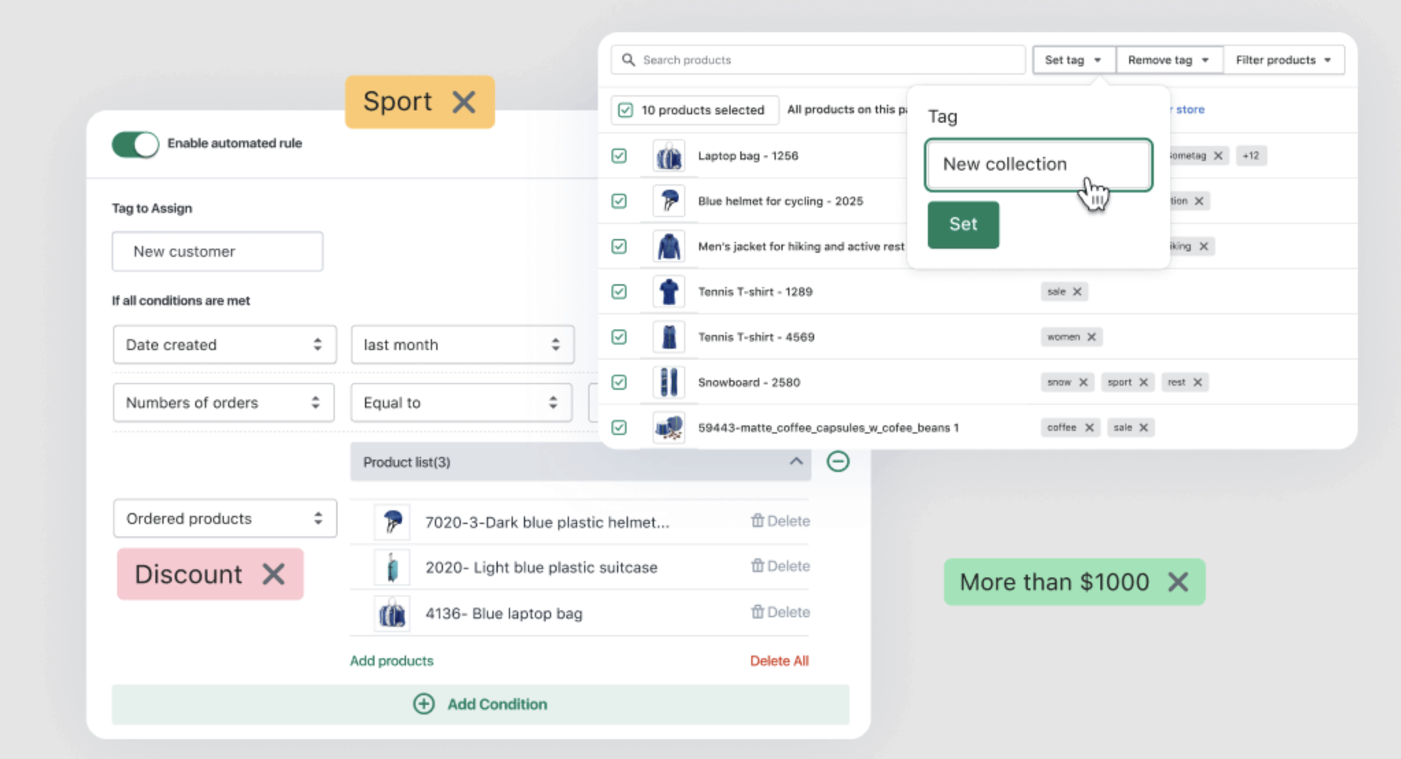Remove the Discount tag with its X
This screenshot has width=1401, height=759.
(x=273, y=574)
